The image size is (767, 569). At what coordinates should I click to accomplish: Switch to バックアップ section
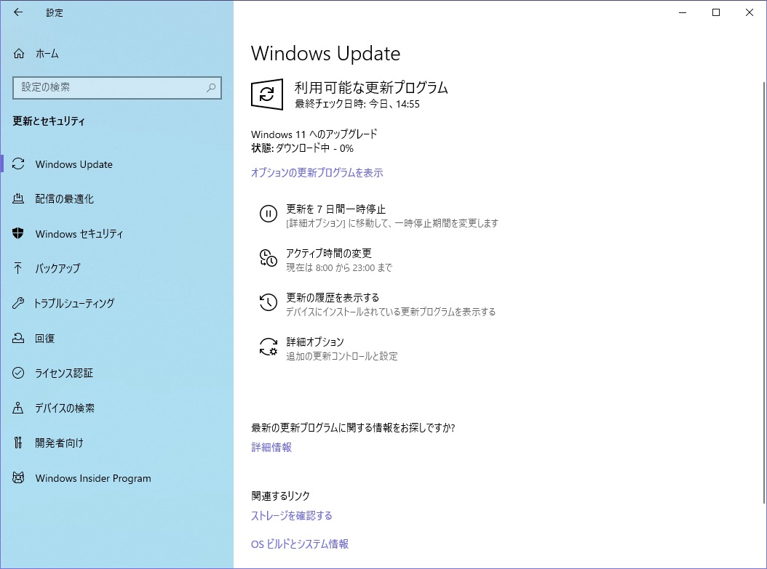117,268
